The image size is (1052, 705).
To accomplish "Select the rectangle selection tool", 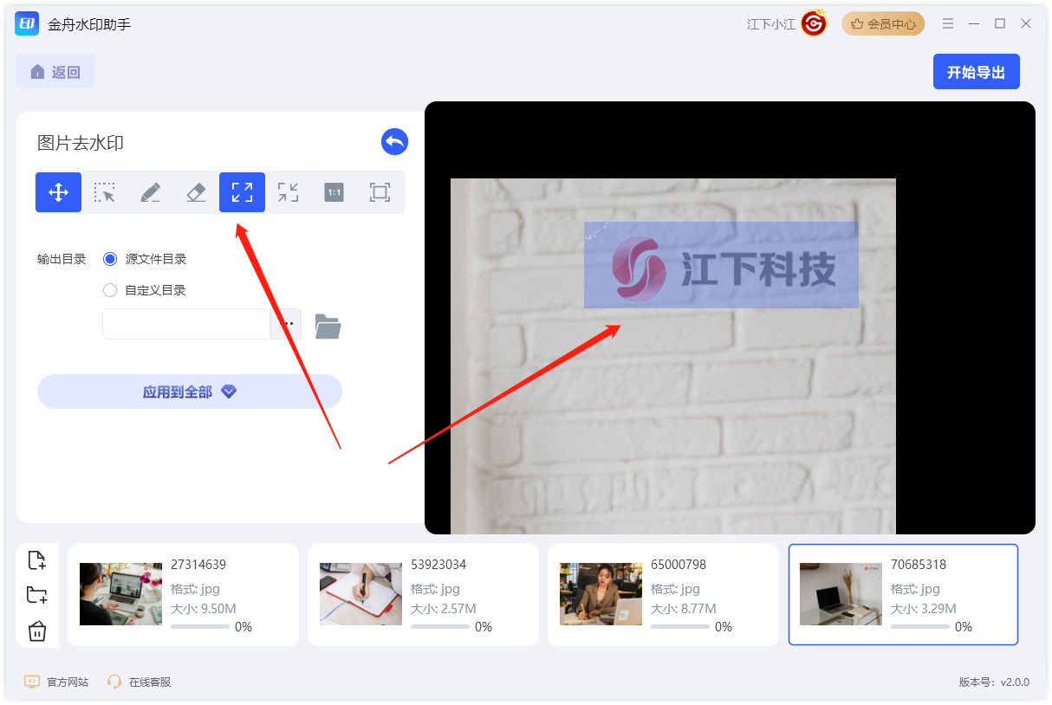I will (x=105, y=192).
